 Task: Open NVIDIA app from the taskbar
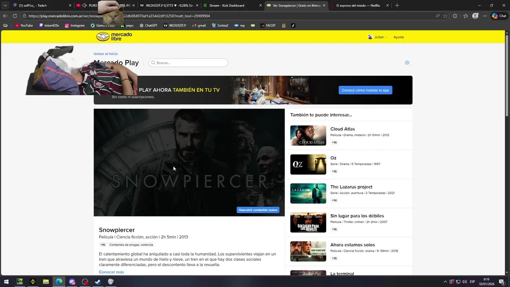pos(20,281)
